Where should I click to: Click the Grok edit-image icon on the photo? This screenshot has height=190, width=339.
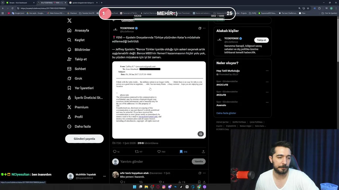click(x=200, y=134)
